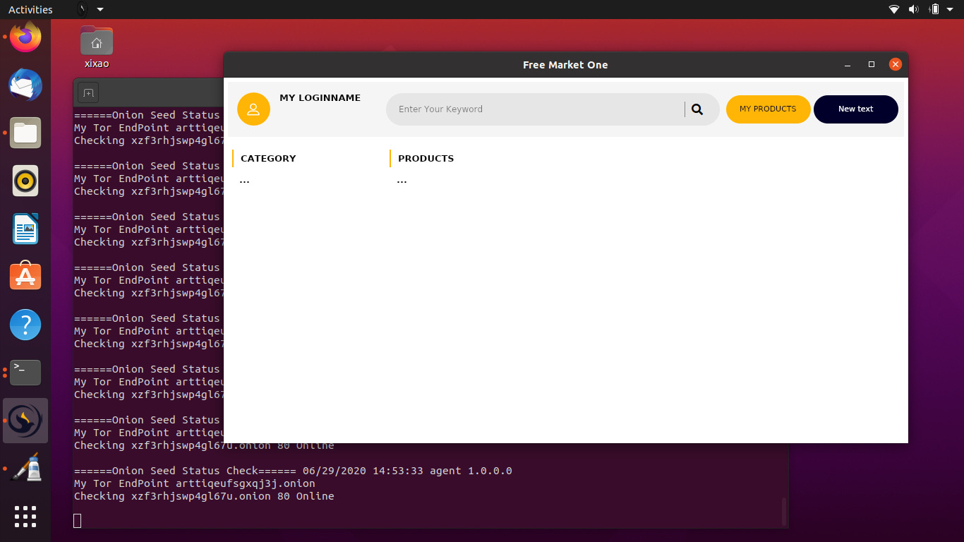Viewport: 964px width, 542px height.
Task: Click the terminal window scrollbar
Action: [x=783, y=511]
